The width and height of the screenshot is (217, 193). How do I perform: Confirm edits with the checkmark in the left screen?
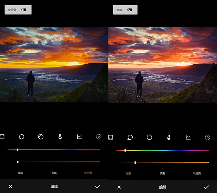[98, 186]
